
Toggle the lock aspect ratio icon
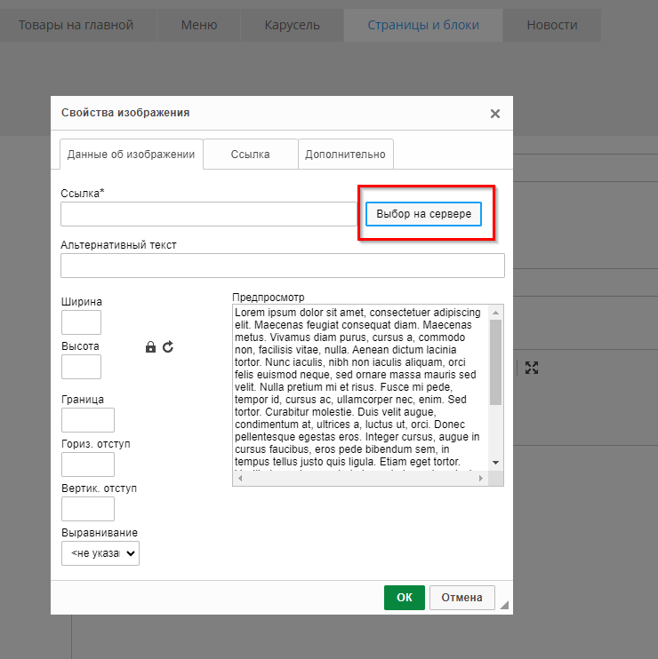tap(150, 347)
